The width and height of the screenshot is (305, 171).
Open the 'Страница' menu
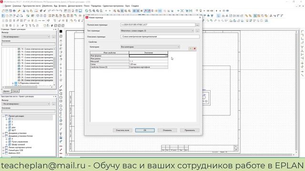point(17,6)
